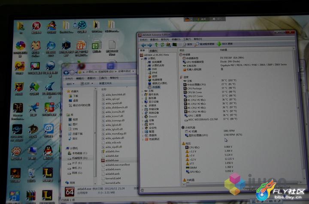Screen dimensions: 309x204
Task: Open AIDA64 帮助(H) menu
Action: pyautogui.click(x=198, y=39)
